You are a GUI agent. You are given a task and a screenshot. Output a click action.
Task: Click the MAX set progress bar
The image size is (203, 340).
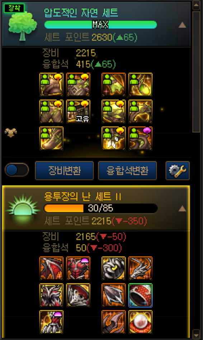coord(100,25)
